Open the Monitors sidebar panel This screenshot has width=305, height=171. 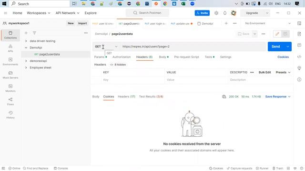[x=10, y=88]
